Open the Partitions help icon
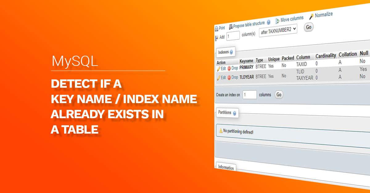 click(x=234, y=113)
